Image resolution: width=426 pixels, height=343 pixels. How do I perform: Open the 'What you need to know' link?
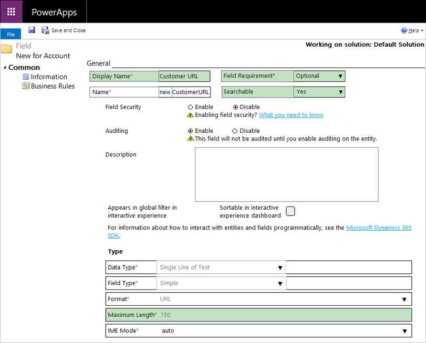(291, 115)
